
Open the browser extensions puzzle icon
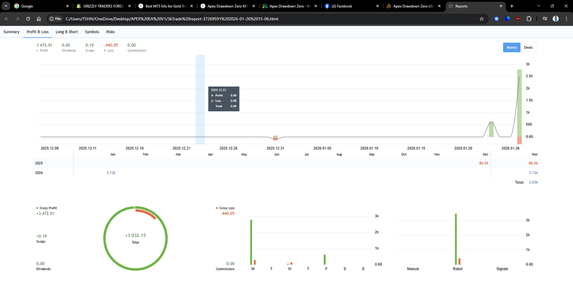point(529,19)
